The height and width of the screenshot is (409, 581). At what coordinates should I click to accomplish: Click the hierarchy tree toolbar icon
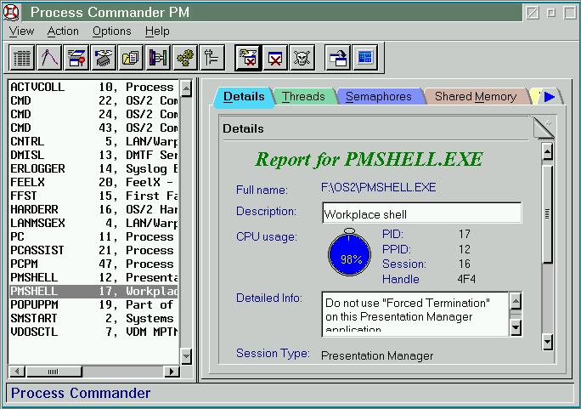point(212,58)
